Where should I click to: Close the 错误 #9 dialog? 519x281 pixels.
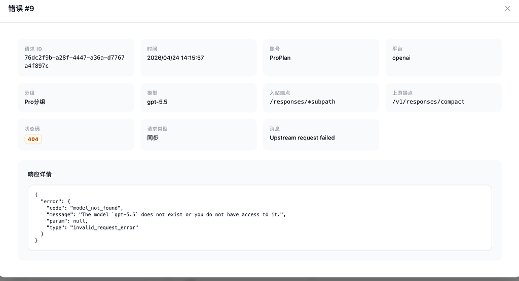(507, 8)
